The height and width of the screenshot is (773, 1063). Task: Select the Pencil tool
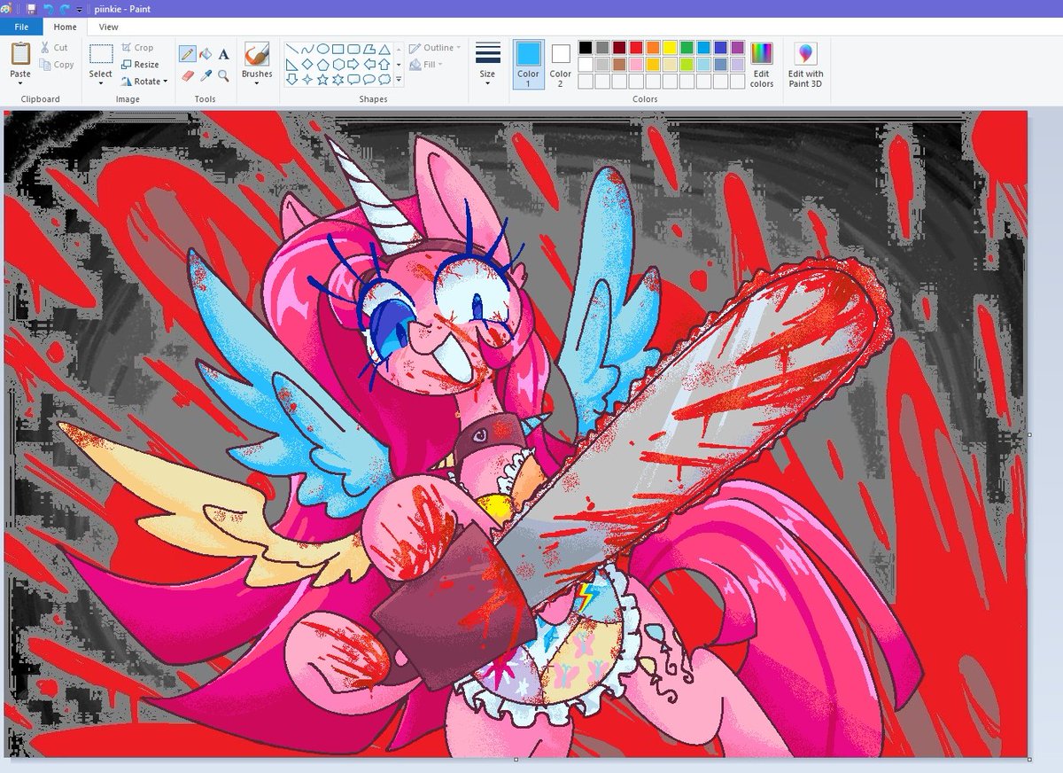[188, 53]
